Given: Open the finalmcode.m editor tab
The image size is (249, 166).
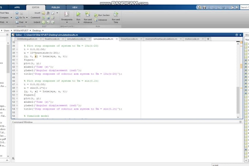Looking at the screenshot, I should pyautogui.click(x=52, y=38).
